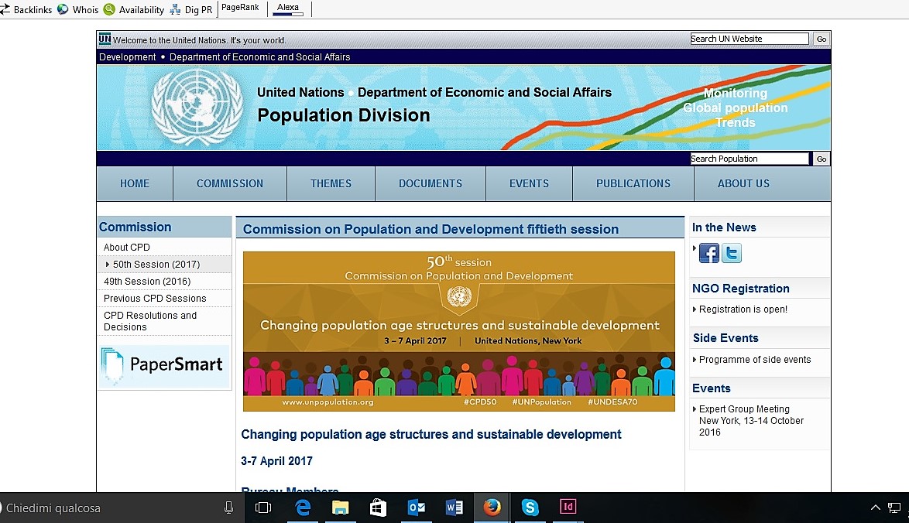909x523 pixels.
Task: Select 50th Session (2017) in the sidebar
Action: click(156, 264)
